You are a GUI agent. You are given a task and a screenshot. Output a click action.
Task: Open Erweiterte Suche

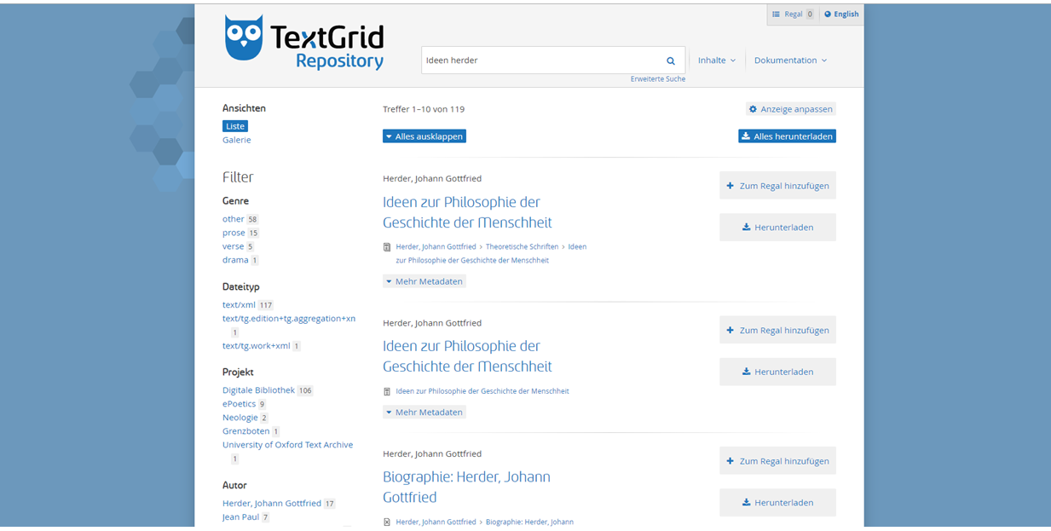657,78
